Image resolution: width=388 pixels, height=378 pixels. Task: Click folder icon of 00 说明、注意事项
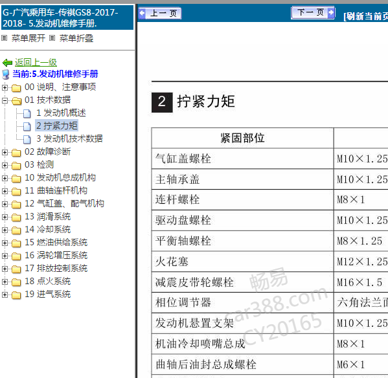click(16, 88)
